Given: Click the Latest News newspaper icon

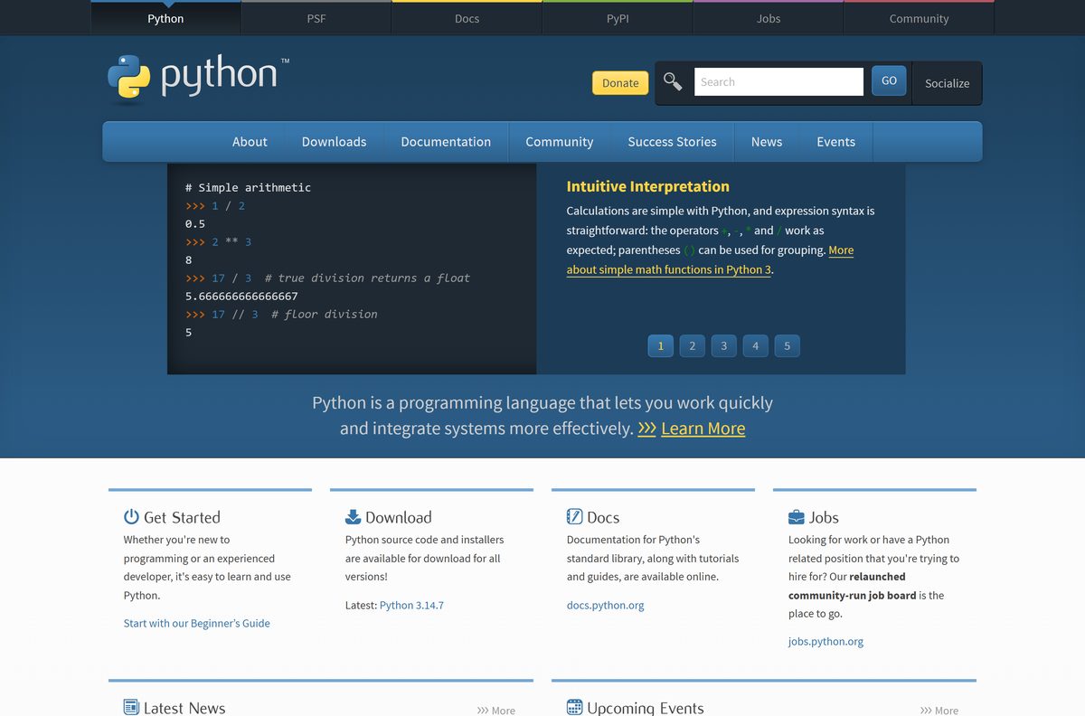Looking at the screenshot, I should click(131, 707).
